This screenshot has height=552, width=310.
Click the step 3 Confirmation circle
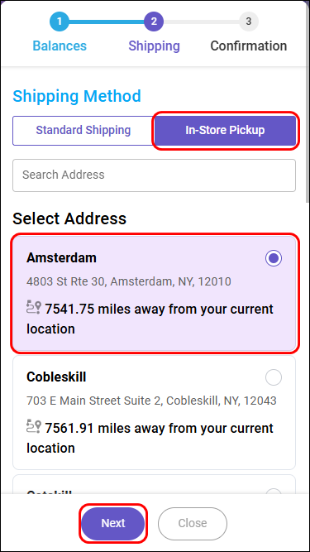click(x=249, y=22)
